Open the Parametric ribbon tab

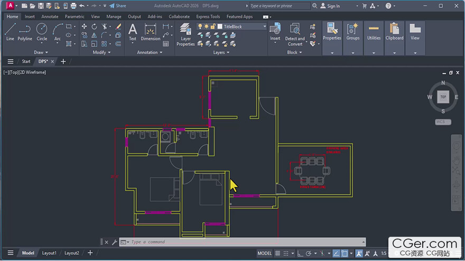pos(75,16)
